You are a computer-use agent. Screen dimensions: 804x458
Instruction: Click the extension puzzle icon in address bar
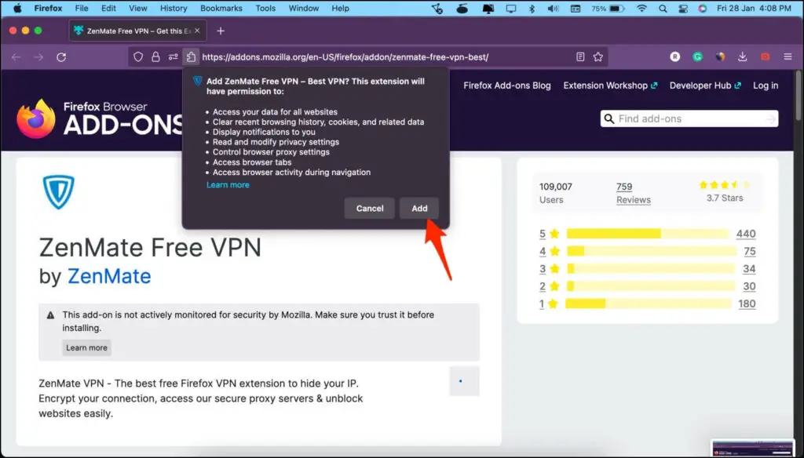click(x=191, y=57)
